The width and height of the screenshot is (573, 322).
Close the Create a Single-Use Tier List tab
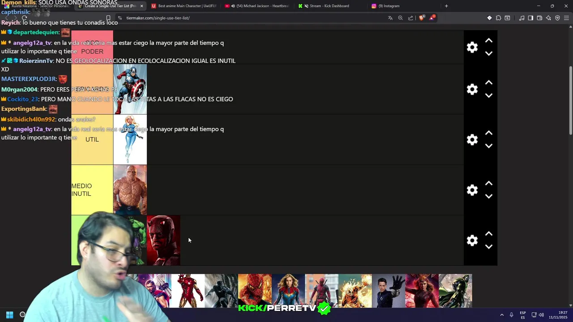click(x=141, y=6)
